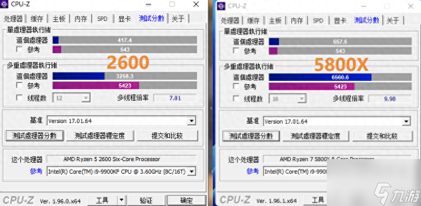This screenshot has height=206, width=421.
Task: Toggle 线程数 checkbox in left window
Action: [x=19, y=98]
